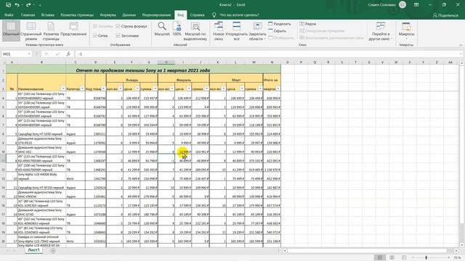Click the vertical scrollbar down arrow
The image size is (465, 261).
point(462,245)
